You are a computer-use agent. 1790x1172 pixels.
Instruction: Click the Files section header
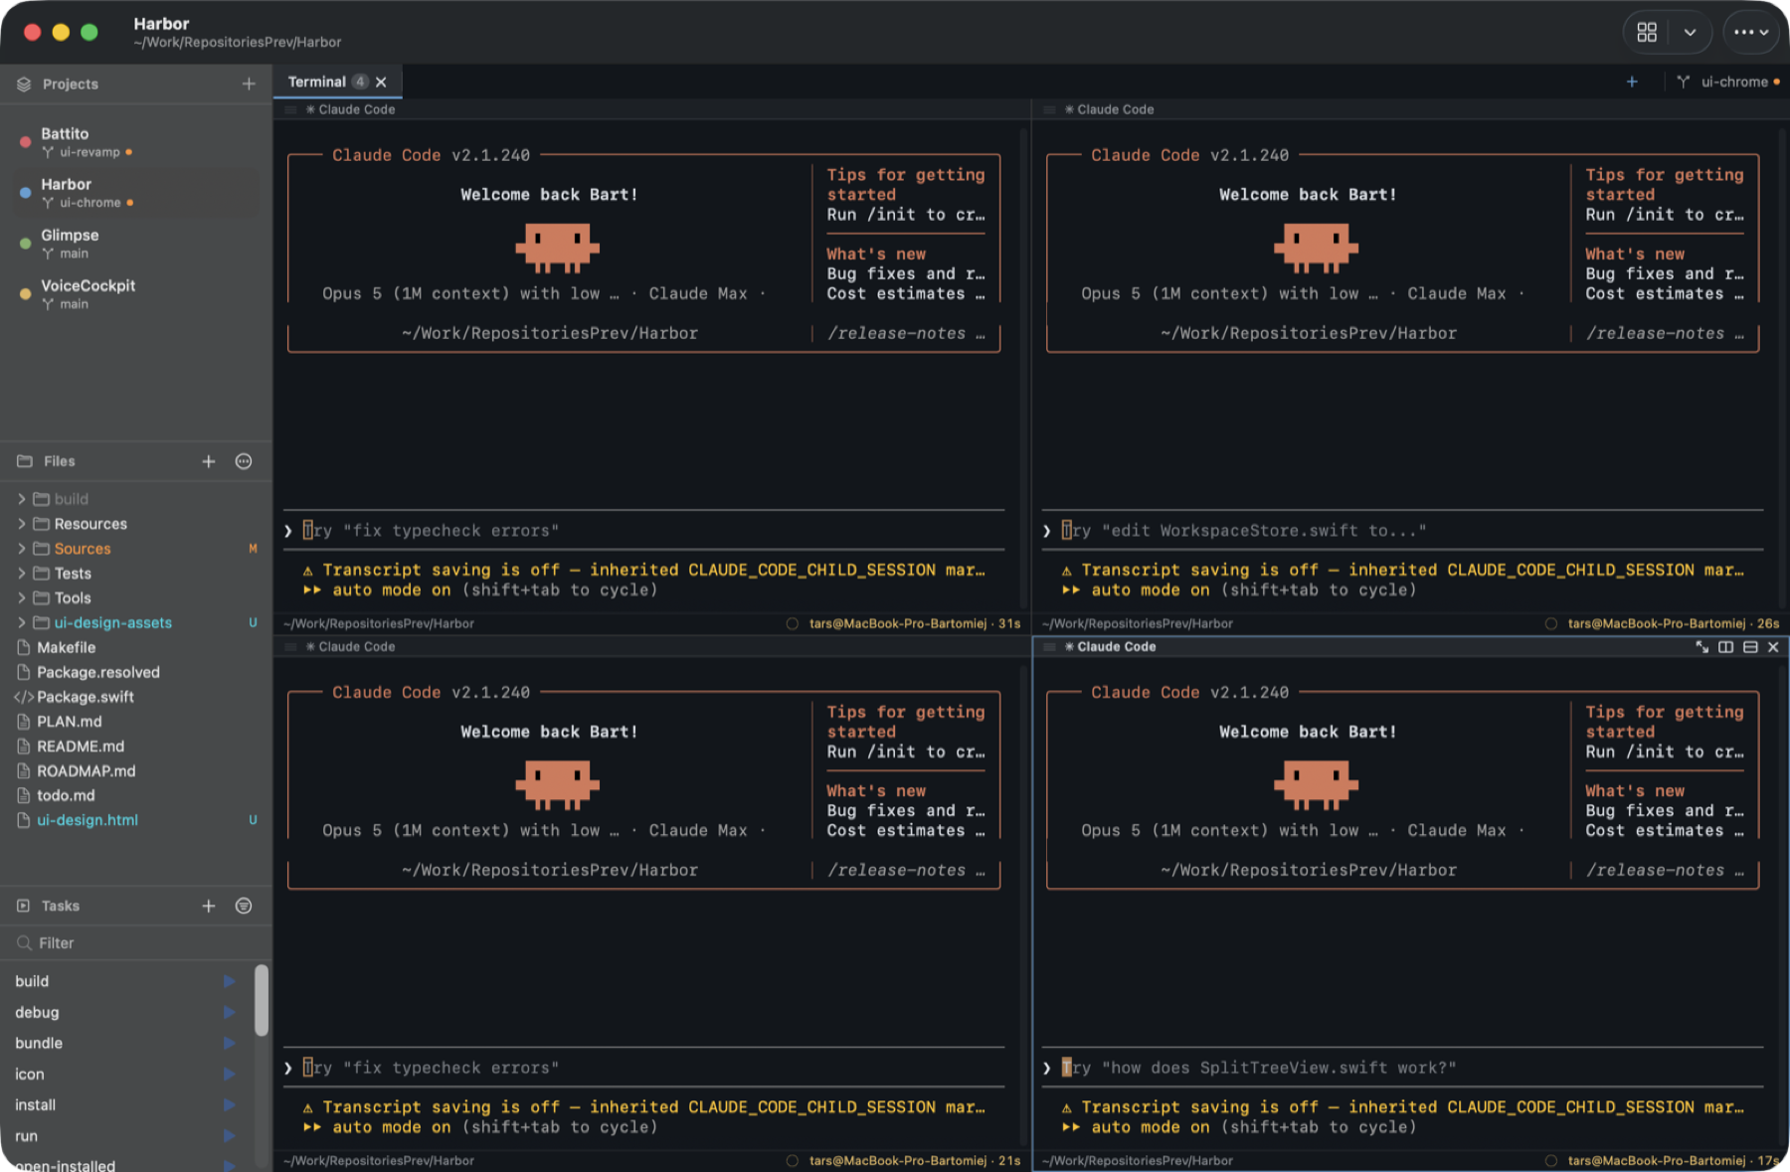(59, 461)
